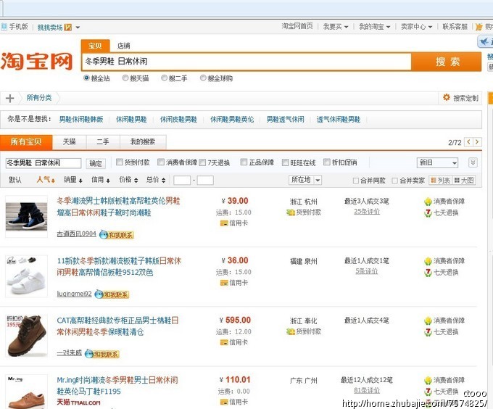The image size is (493, 409).
Task: Expand the 卖家中心 menu
Action: click(x=416, y=27)
